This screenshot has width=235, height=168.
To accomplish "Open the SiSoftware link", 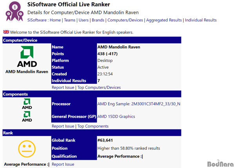I will coord(37,20).
